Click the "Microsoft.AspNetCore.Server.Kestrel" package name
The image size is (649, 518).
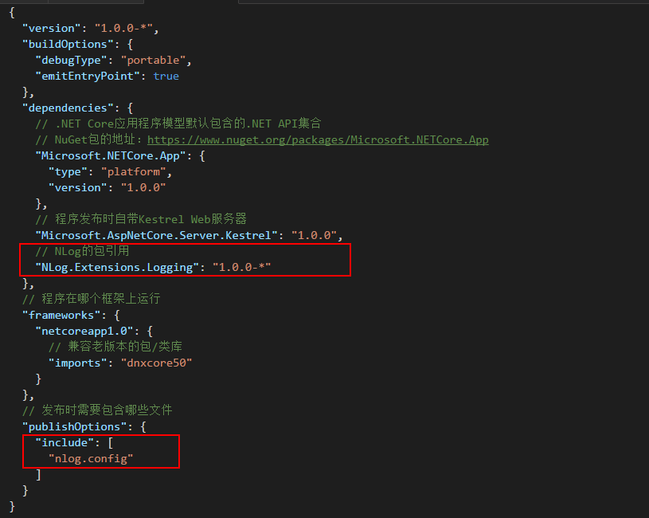(x=156, y=236)
